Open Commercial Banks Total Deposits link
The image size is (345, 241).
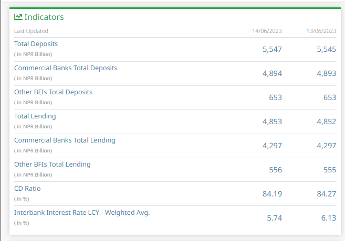[x=66, y=68]
